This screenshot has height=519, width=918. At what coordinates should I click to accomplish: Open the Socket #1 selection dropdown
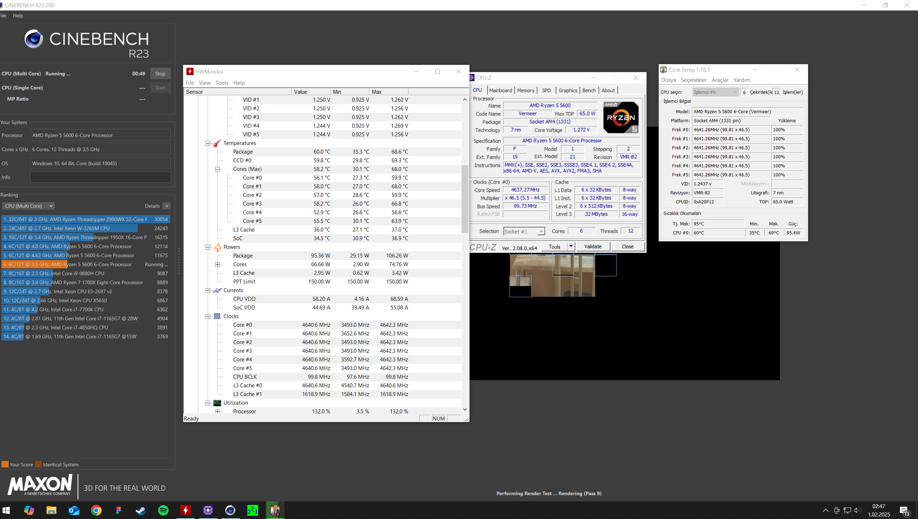pyautogui.click(x=524, y=232)
